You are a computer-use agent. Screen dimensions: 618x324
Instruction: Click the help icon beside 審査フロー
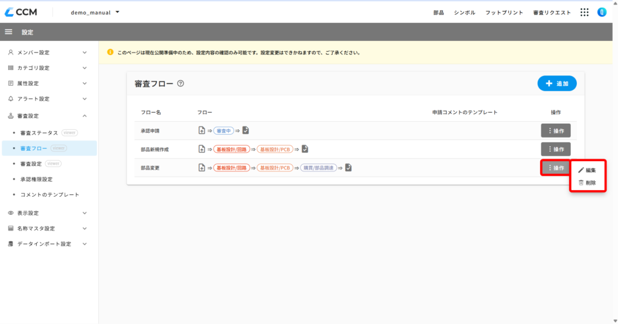point(180,83)
